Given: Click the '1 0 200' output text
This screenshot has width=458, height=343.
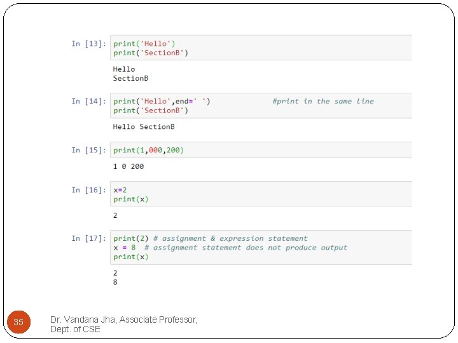Looking at the screenshot, I should tap(128, 166).
